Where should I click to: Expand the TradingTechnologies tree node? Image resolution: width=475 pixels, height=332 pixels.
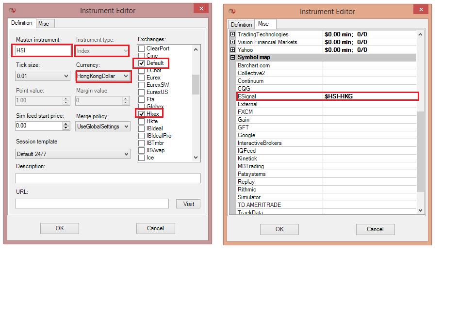[x=233, y=34]
